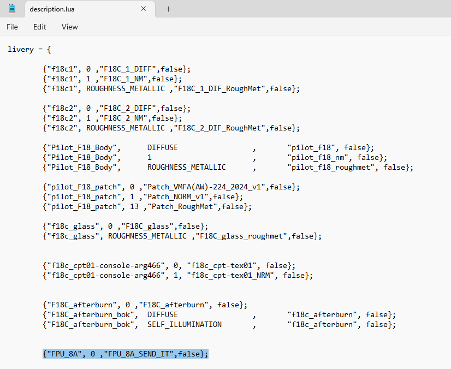The height and width of the screenshot is (369, 451).
Task: Click the "F18C_glass_roughmet" string
Action: [x=242, y=236]
